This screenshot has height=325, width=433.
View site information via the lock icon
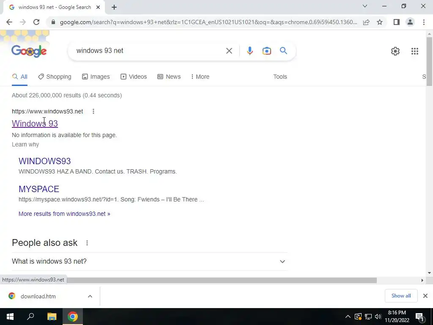click(x=53, y=22)
